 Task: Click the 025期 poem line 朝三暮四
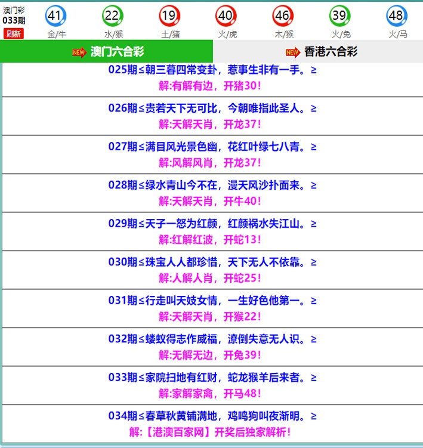212,70
